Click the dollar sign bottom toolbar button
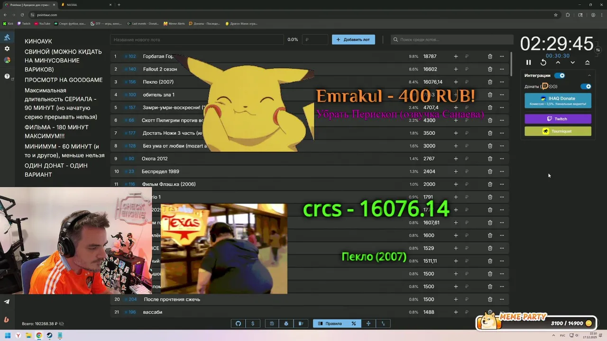This screenshot has height=341, width=607. coord(253,323)
